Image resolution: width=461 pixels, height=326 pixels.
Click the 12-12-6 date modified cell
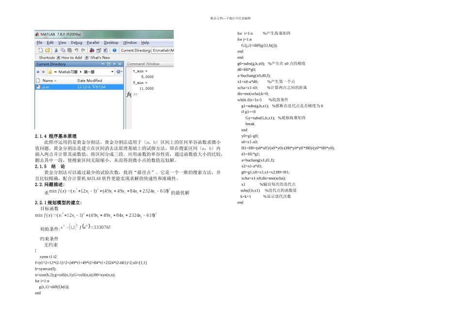[x=91, y=87]
